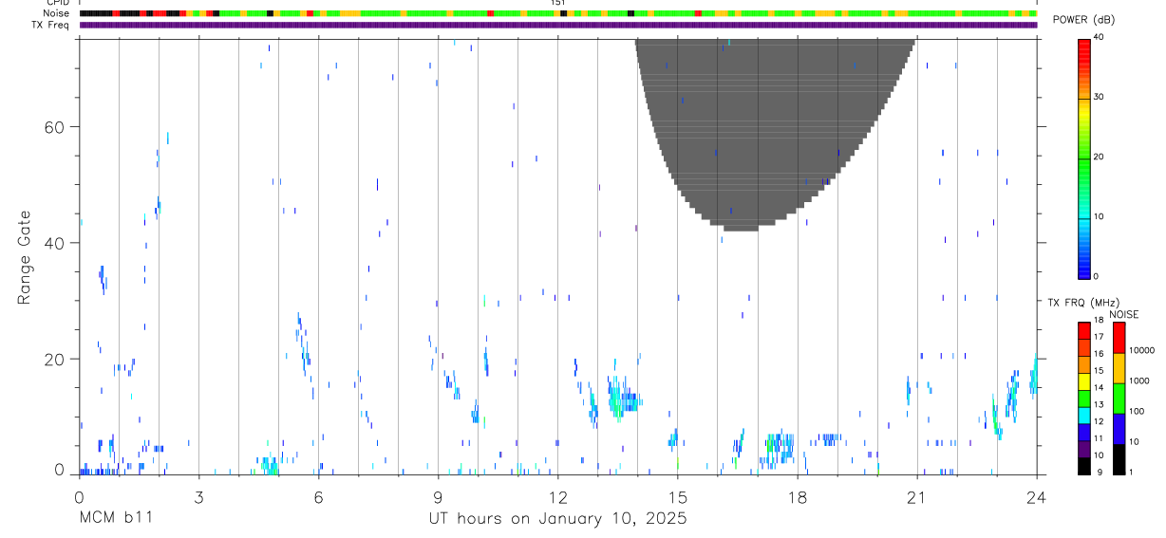Click the POWER gradient colorbar
Viewport: 1166px width, 538px height.
pyautogui.click(x=1083, y=158)
